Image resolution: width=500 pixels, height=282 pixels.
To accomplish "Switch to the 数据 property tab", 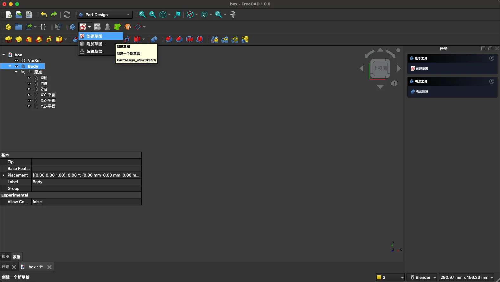I will [x=16, y=257].
